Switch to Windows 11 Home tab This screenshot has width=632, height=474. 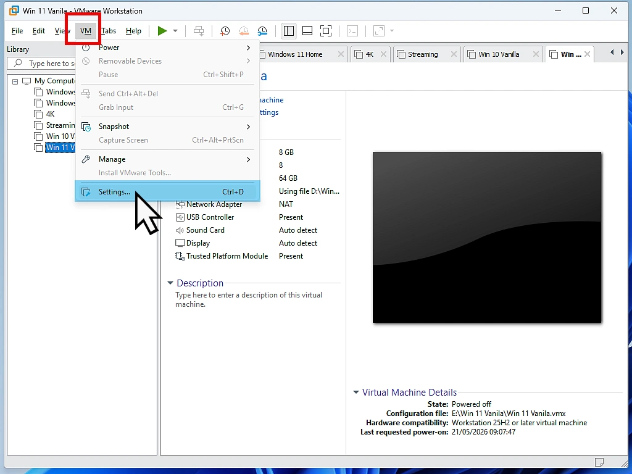295,54
